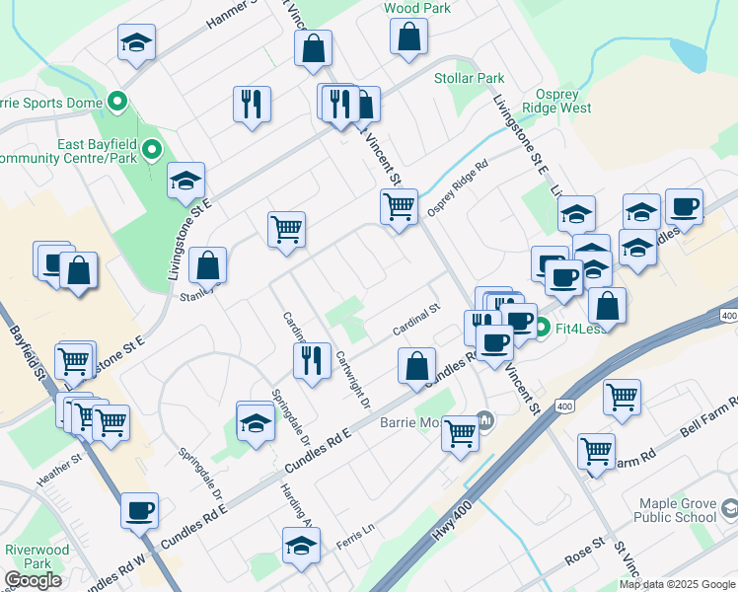Click the Cardinal St street label

[416, 320]
